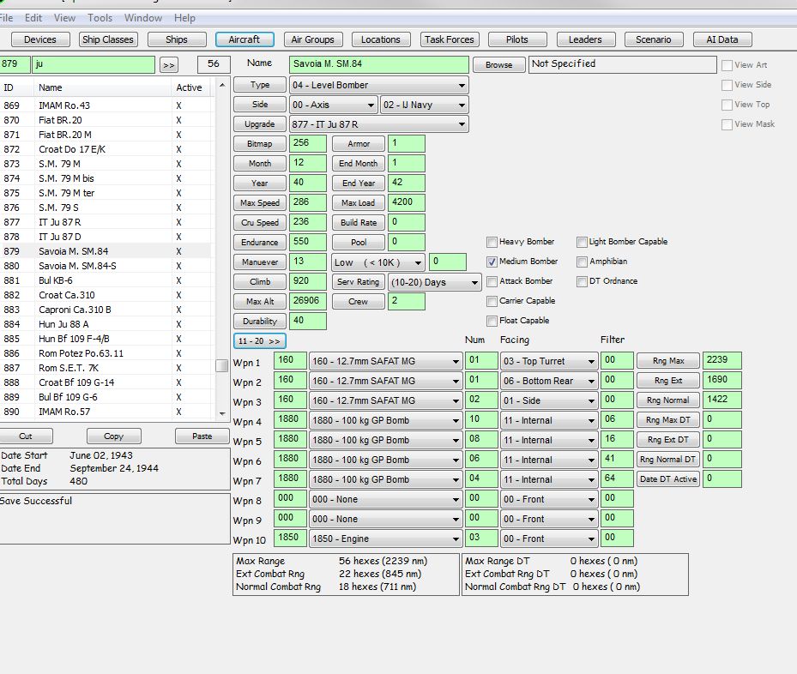Open the Wpn 1 facing Top Turret dropdown
The width and height of the screenshot is (797, 674).
point(590,361)
